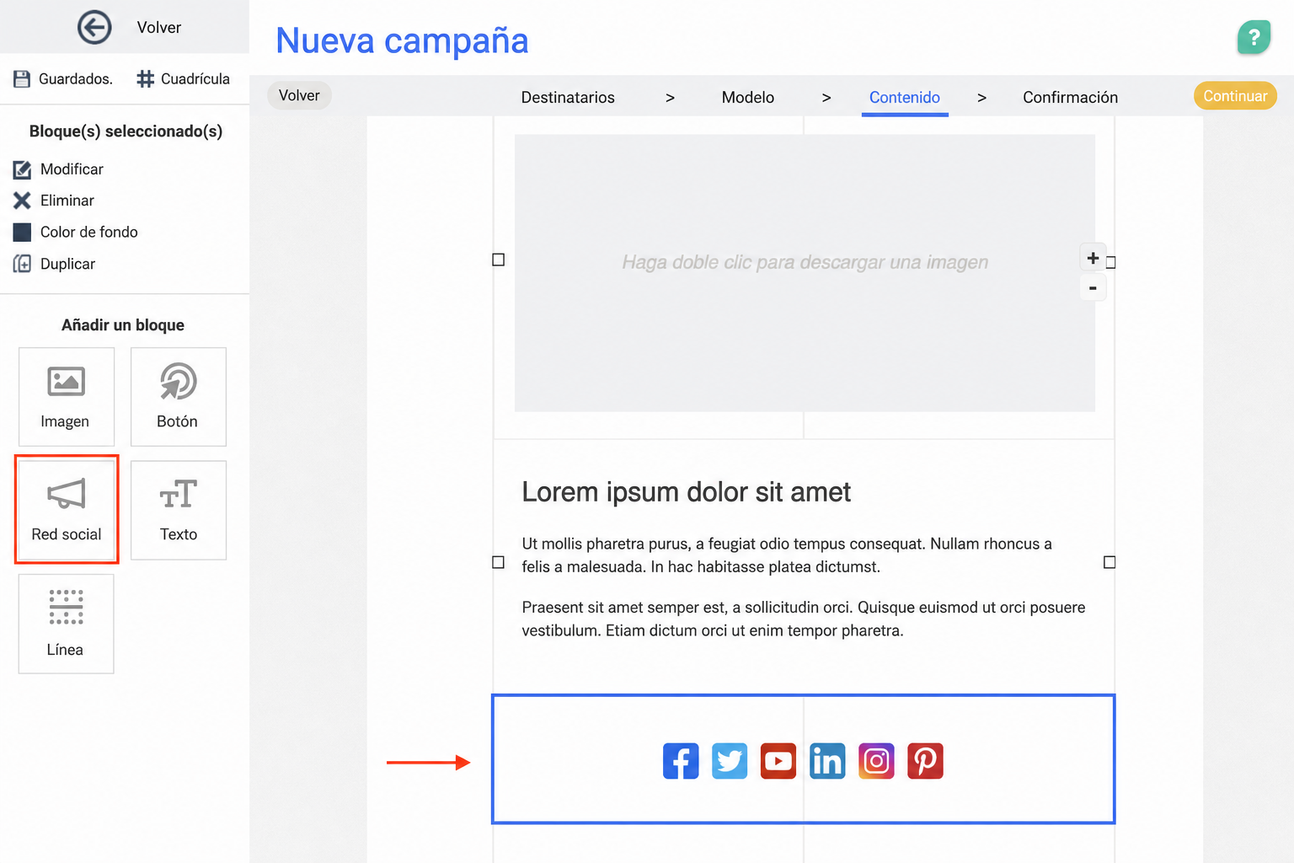
Task: Open the green help question mark
Action: pyautogui.click(x=1254, y=37)
